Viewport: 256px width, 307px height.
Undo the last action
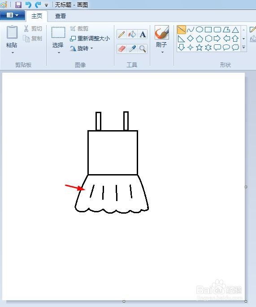click(x=29, y=4)
